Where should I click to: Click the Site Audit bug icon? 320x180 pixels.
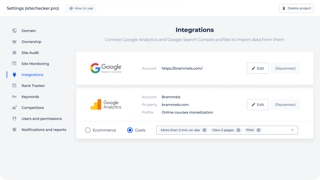14,52
